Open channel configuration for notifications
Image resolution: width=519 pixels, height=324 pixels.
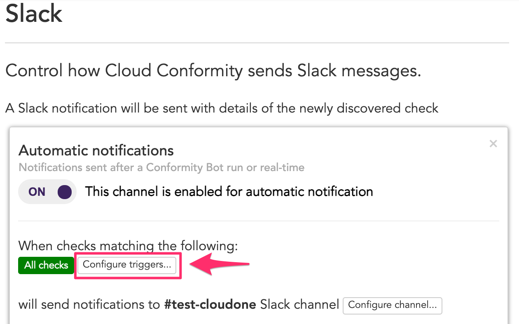[x=392, y=305]
